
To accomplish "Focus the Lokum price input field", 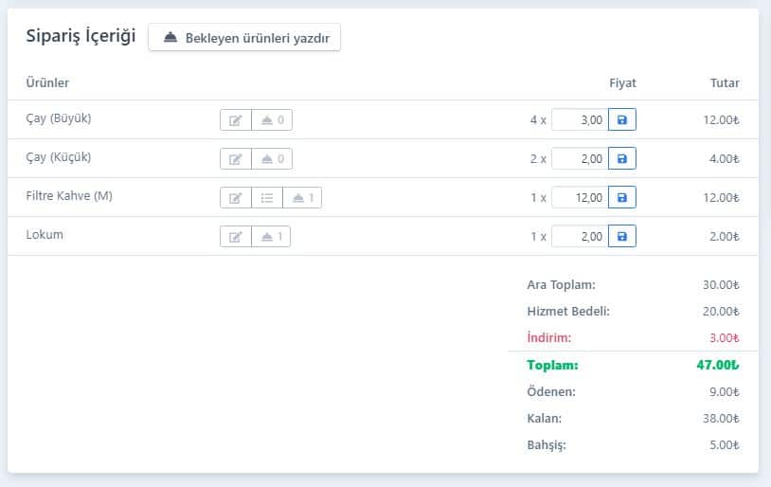I will (581, 236).
